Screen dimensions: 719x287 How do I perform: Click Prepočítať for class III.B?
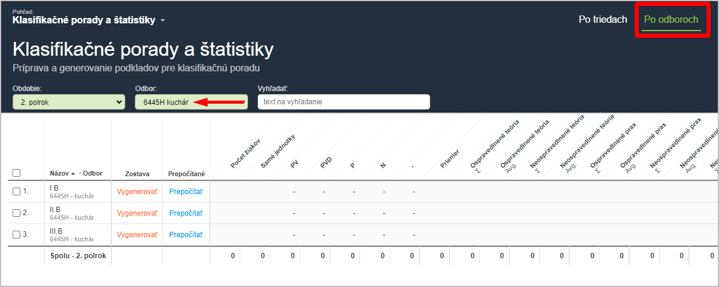(x=186, y=234)
